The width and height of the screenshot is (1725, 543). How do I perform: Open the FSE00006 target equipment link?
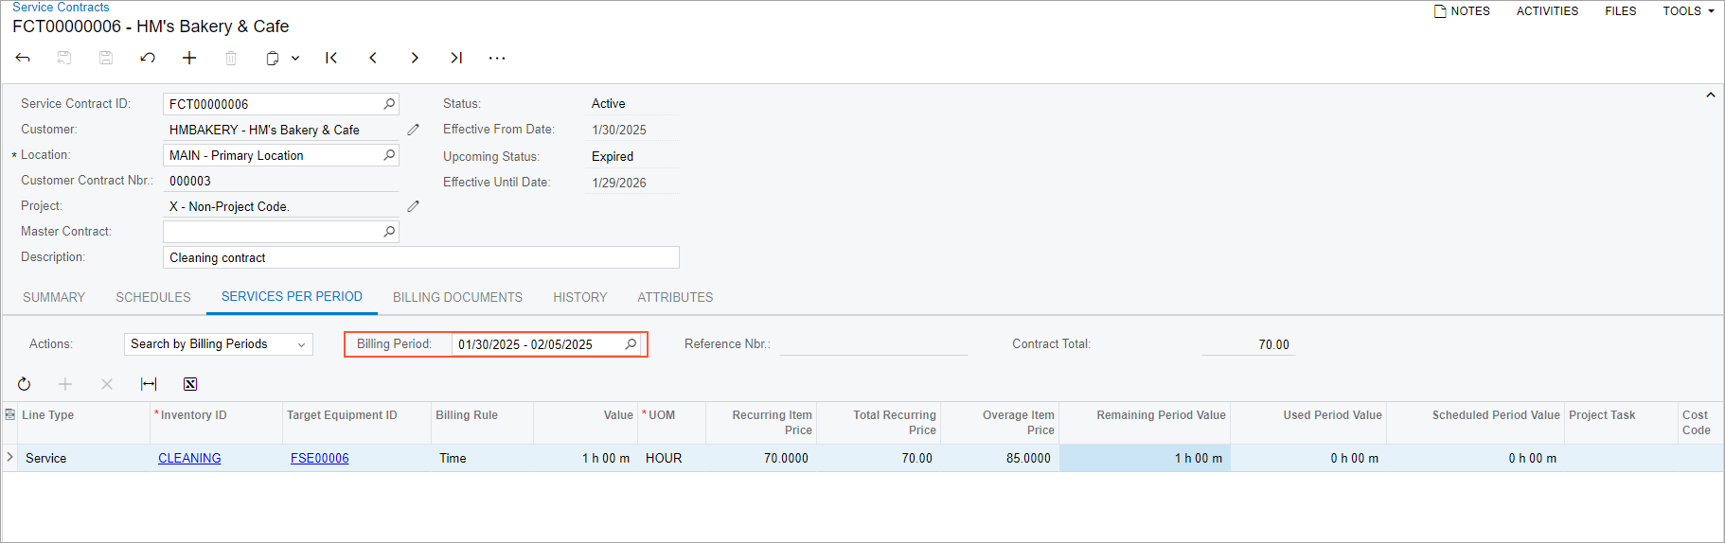click(x=319, y=458)
